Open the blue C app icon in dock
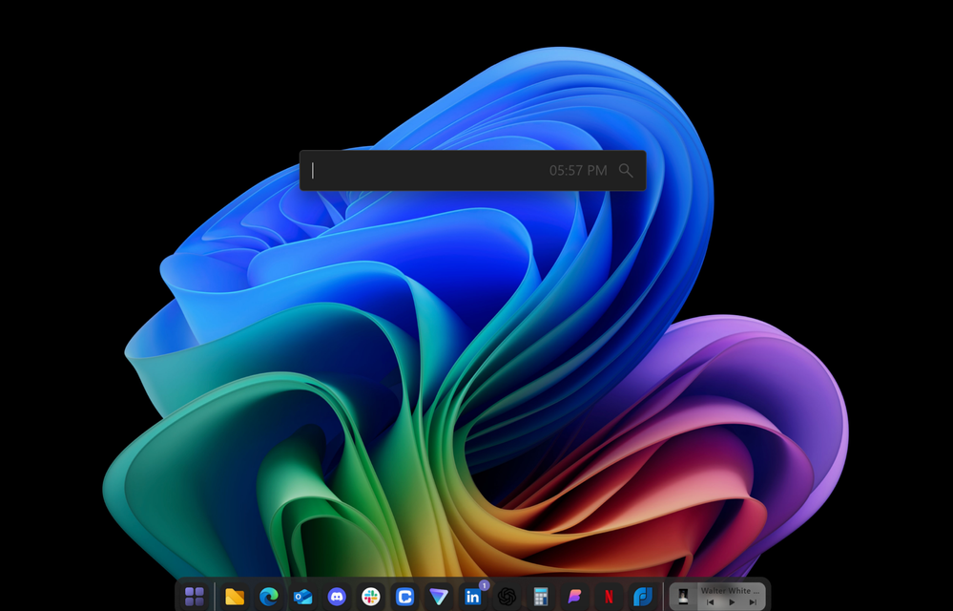The image size is (953, 611). 404,597
